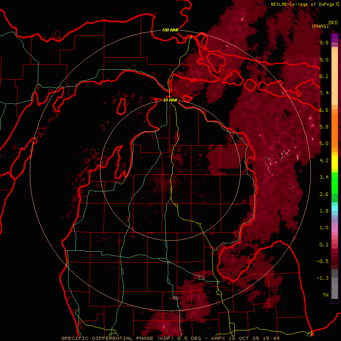341x341 pixels.
Task: Click the 7.4 legend value
Action: tap(324, 93)
